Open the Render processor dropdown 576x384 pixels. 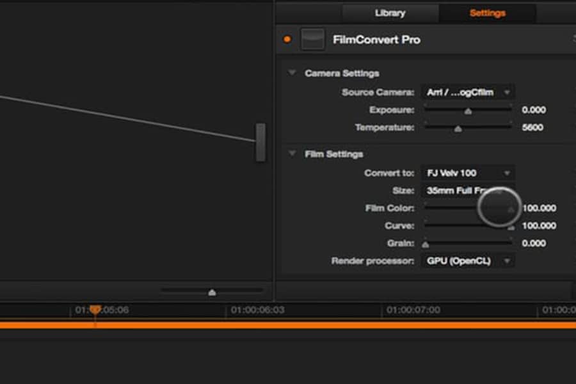click(x=468, y=261)
